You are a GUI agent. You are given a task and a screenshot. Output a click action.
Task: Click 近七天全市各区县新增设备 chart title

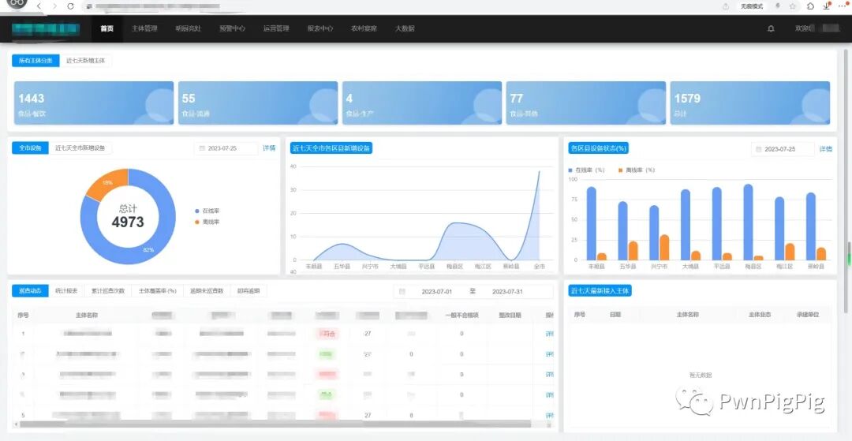[331, 148]
